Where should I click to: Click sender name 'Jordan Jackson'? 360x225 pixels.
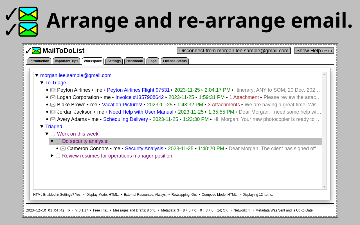(75, 112)
